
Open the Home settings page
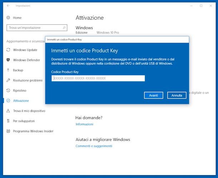click(17, 18)
